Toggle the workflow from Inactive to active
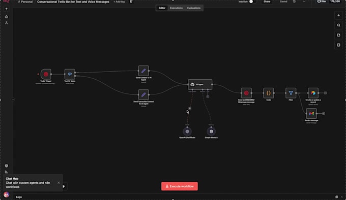 252,2
